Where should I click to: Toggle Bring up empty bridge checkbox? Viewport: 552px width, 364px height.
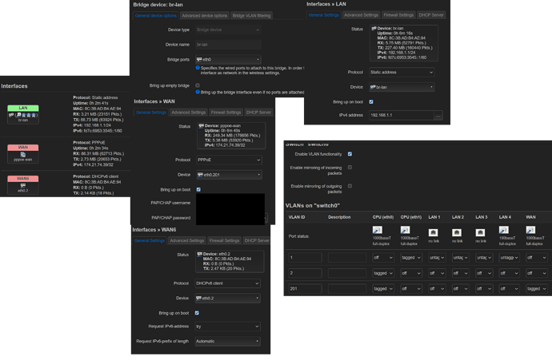pyautogui.click(x=198, y=85)
